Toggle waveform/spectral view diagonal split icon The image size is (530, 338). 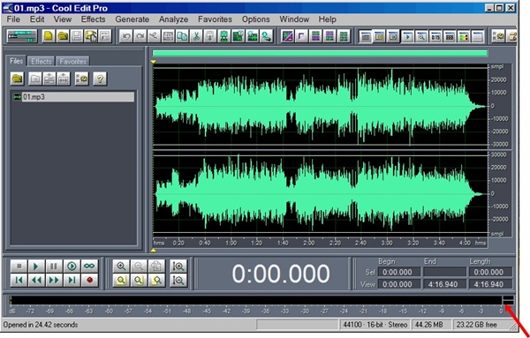click(x=287, y=36)
